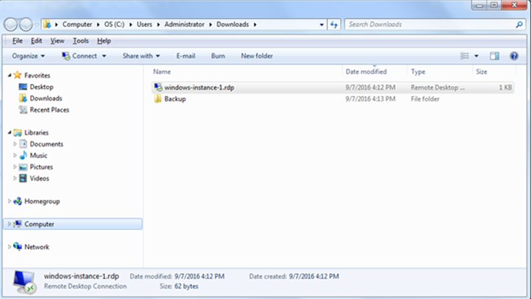Click the Pictures library icon
The image size is (531, 299).
point(23,167)
